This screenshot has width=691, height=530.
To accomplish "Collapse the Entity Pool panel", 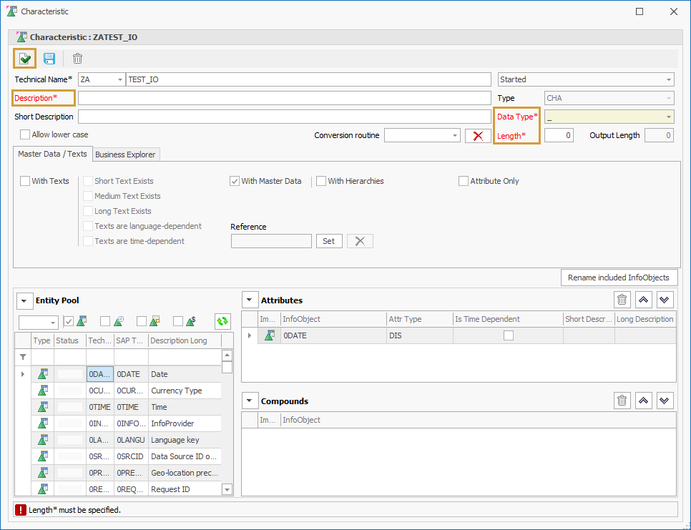I will coord(24,301).
